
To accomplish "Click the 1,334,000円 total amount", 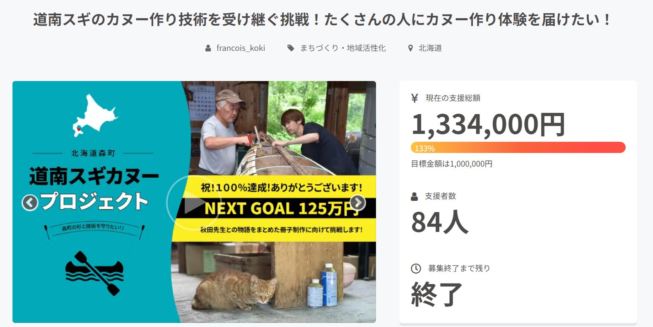I will [x=488, y=124].
